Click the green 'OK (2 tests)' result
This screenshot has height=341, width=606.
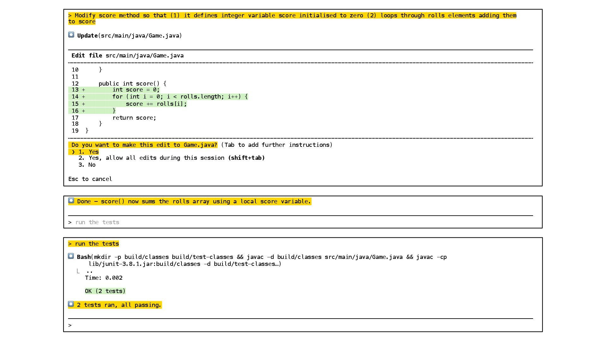(105, 291)
